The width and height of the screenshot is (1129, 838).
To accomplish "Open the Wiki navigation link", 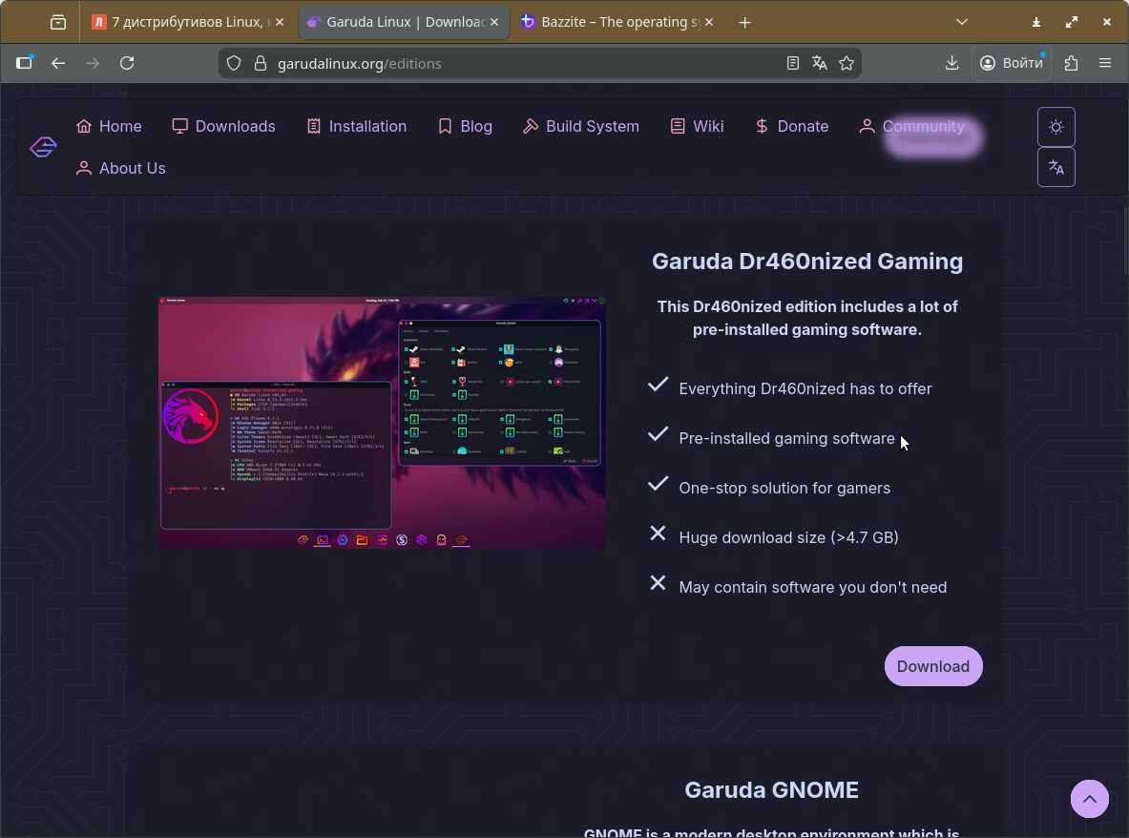I will pos(697,126).
